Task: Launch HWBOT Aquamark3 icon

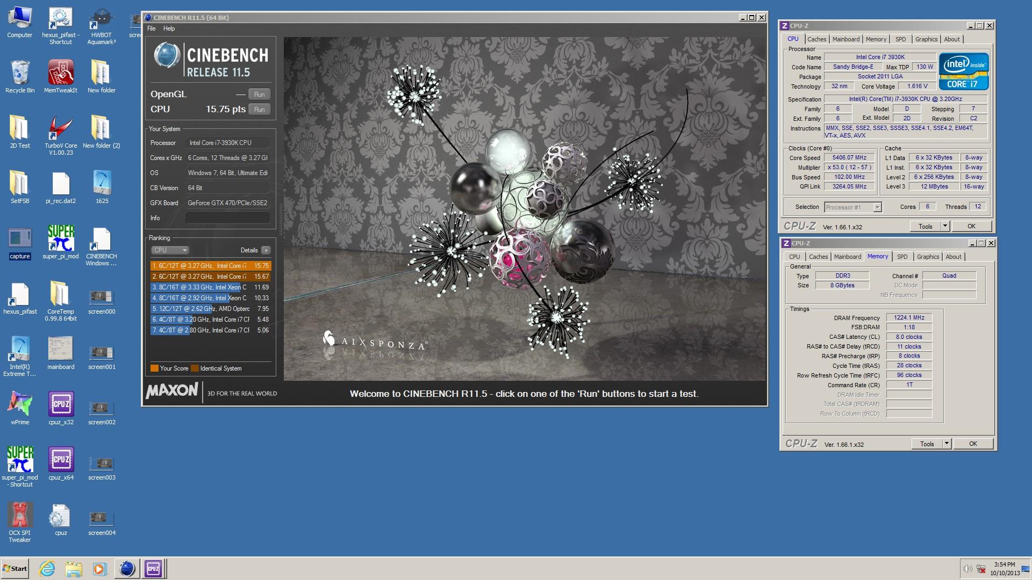Action: (x=102, y=26)
